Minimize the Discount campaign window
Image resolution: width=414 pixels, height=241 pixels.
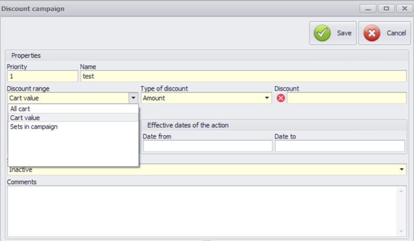coord(368,9)
